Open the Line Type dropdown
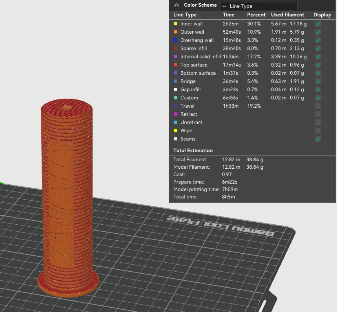The height and width of the screenshot is (312, 337). click(x=258, y=6)
